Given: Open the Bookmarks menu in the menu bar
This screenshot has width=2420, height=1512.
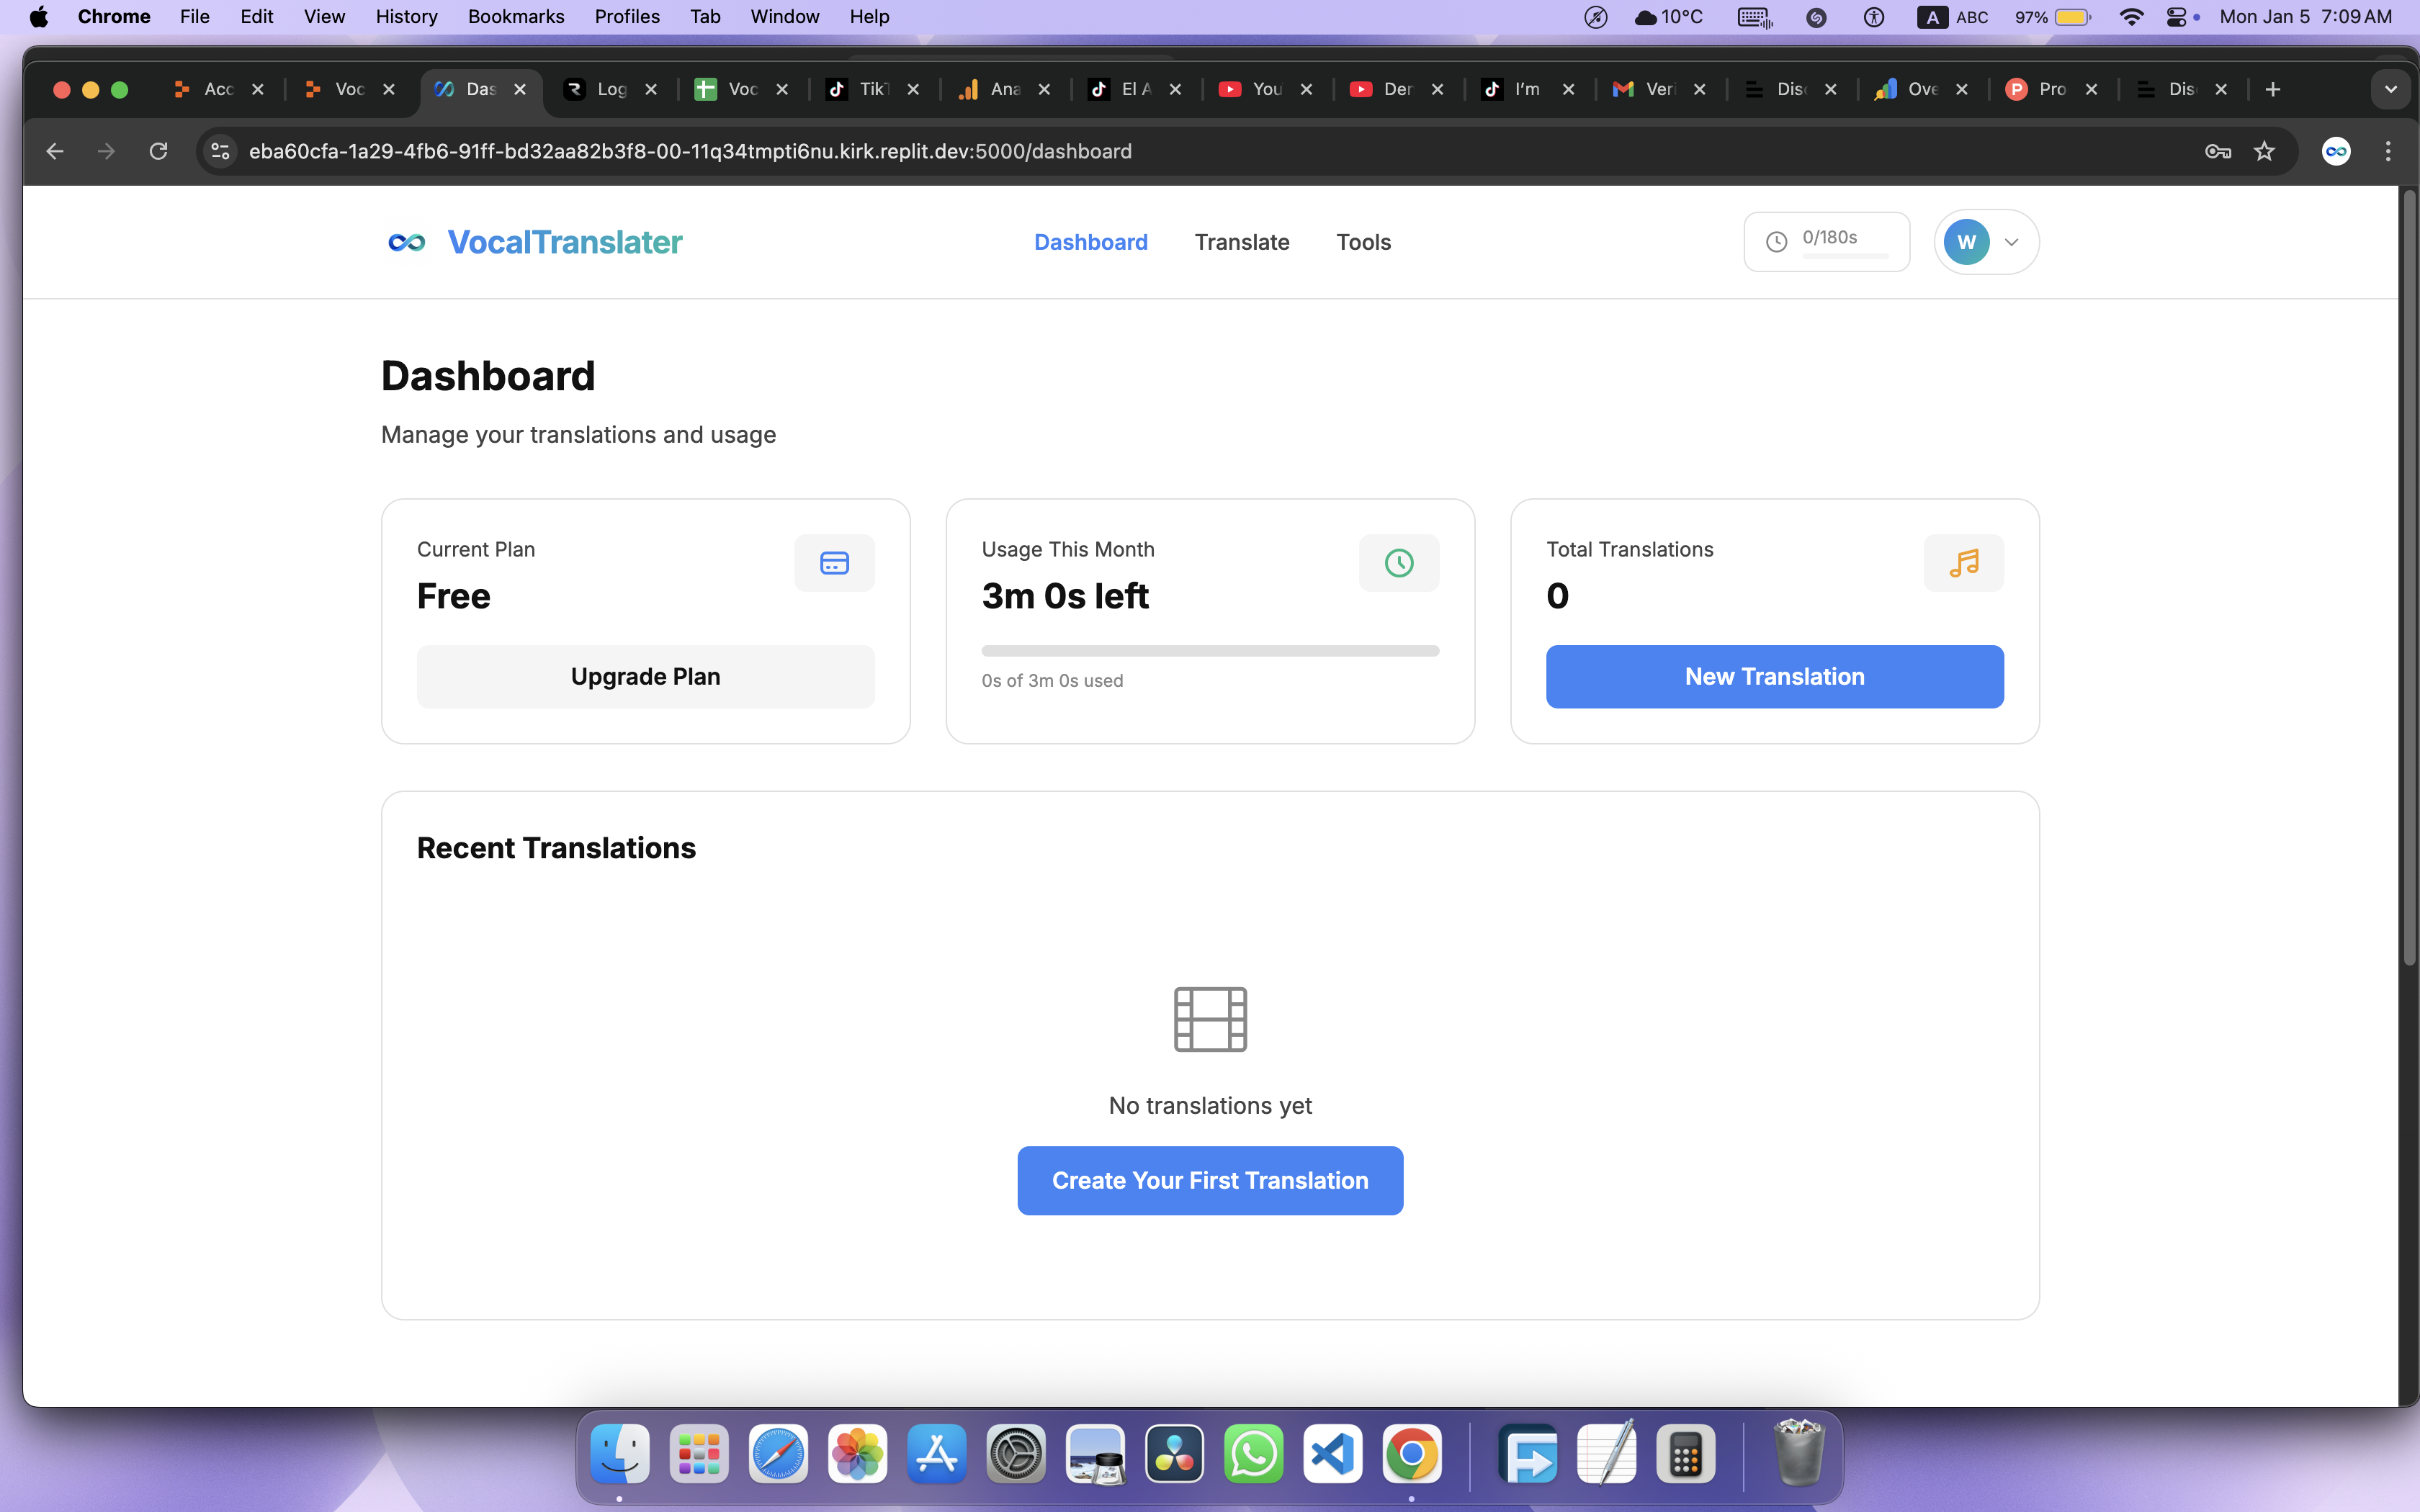Looking at the screenshot, I should coord(516,16).
